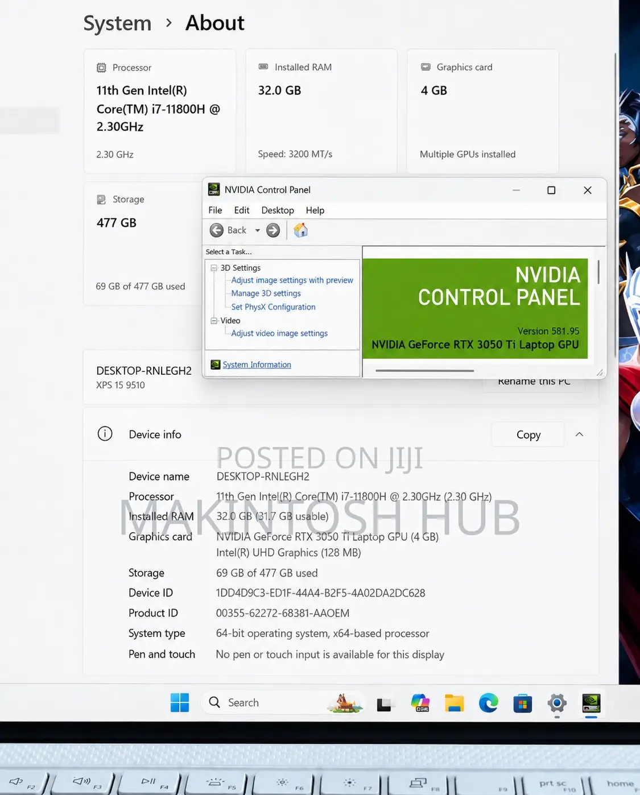The image size is (640, 795).
Task: Open Copilot from the taskbar
Action: (x=420, y=703)
